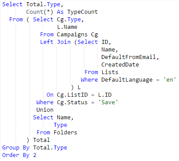Click the ID column after Join Select
Screen dimensions: 179x161
(105, 42)
